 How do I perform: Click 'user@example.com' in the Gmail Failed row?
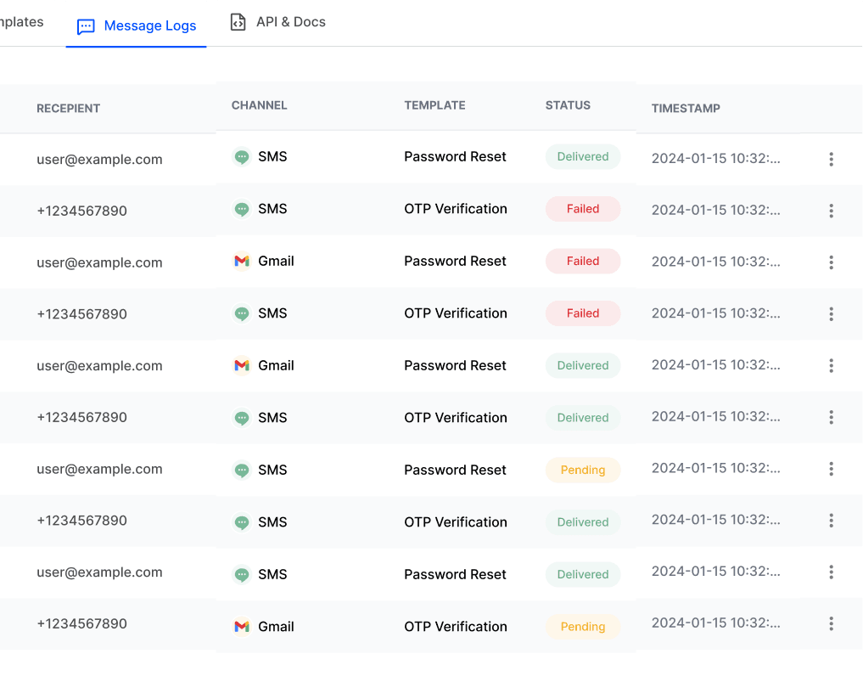pyautogui.click(x=99, y=262)
